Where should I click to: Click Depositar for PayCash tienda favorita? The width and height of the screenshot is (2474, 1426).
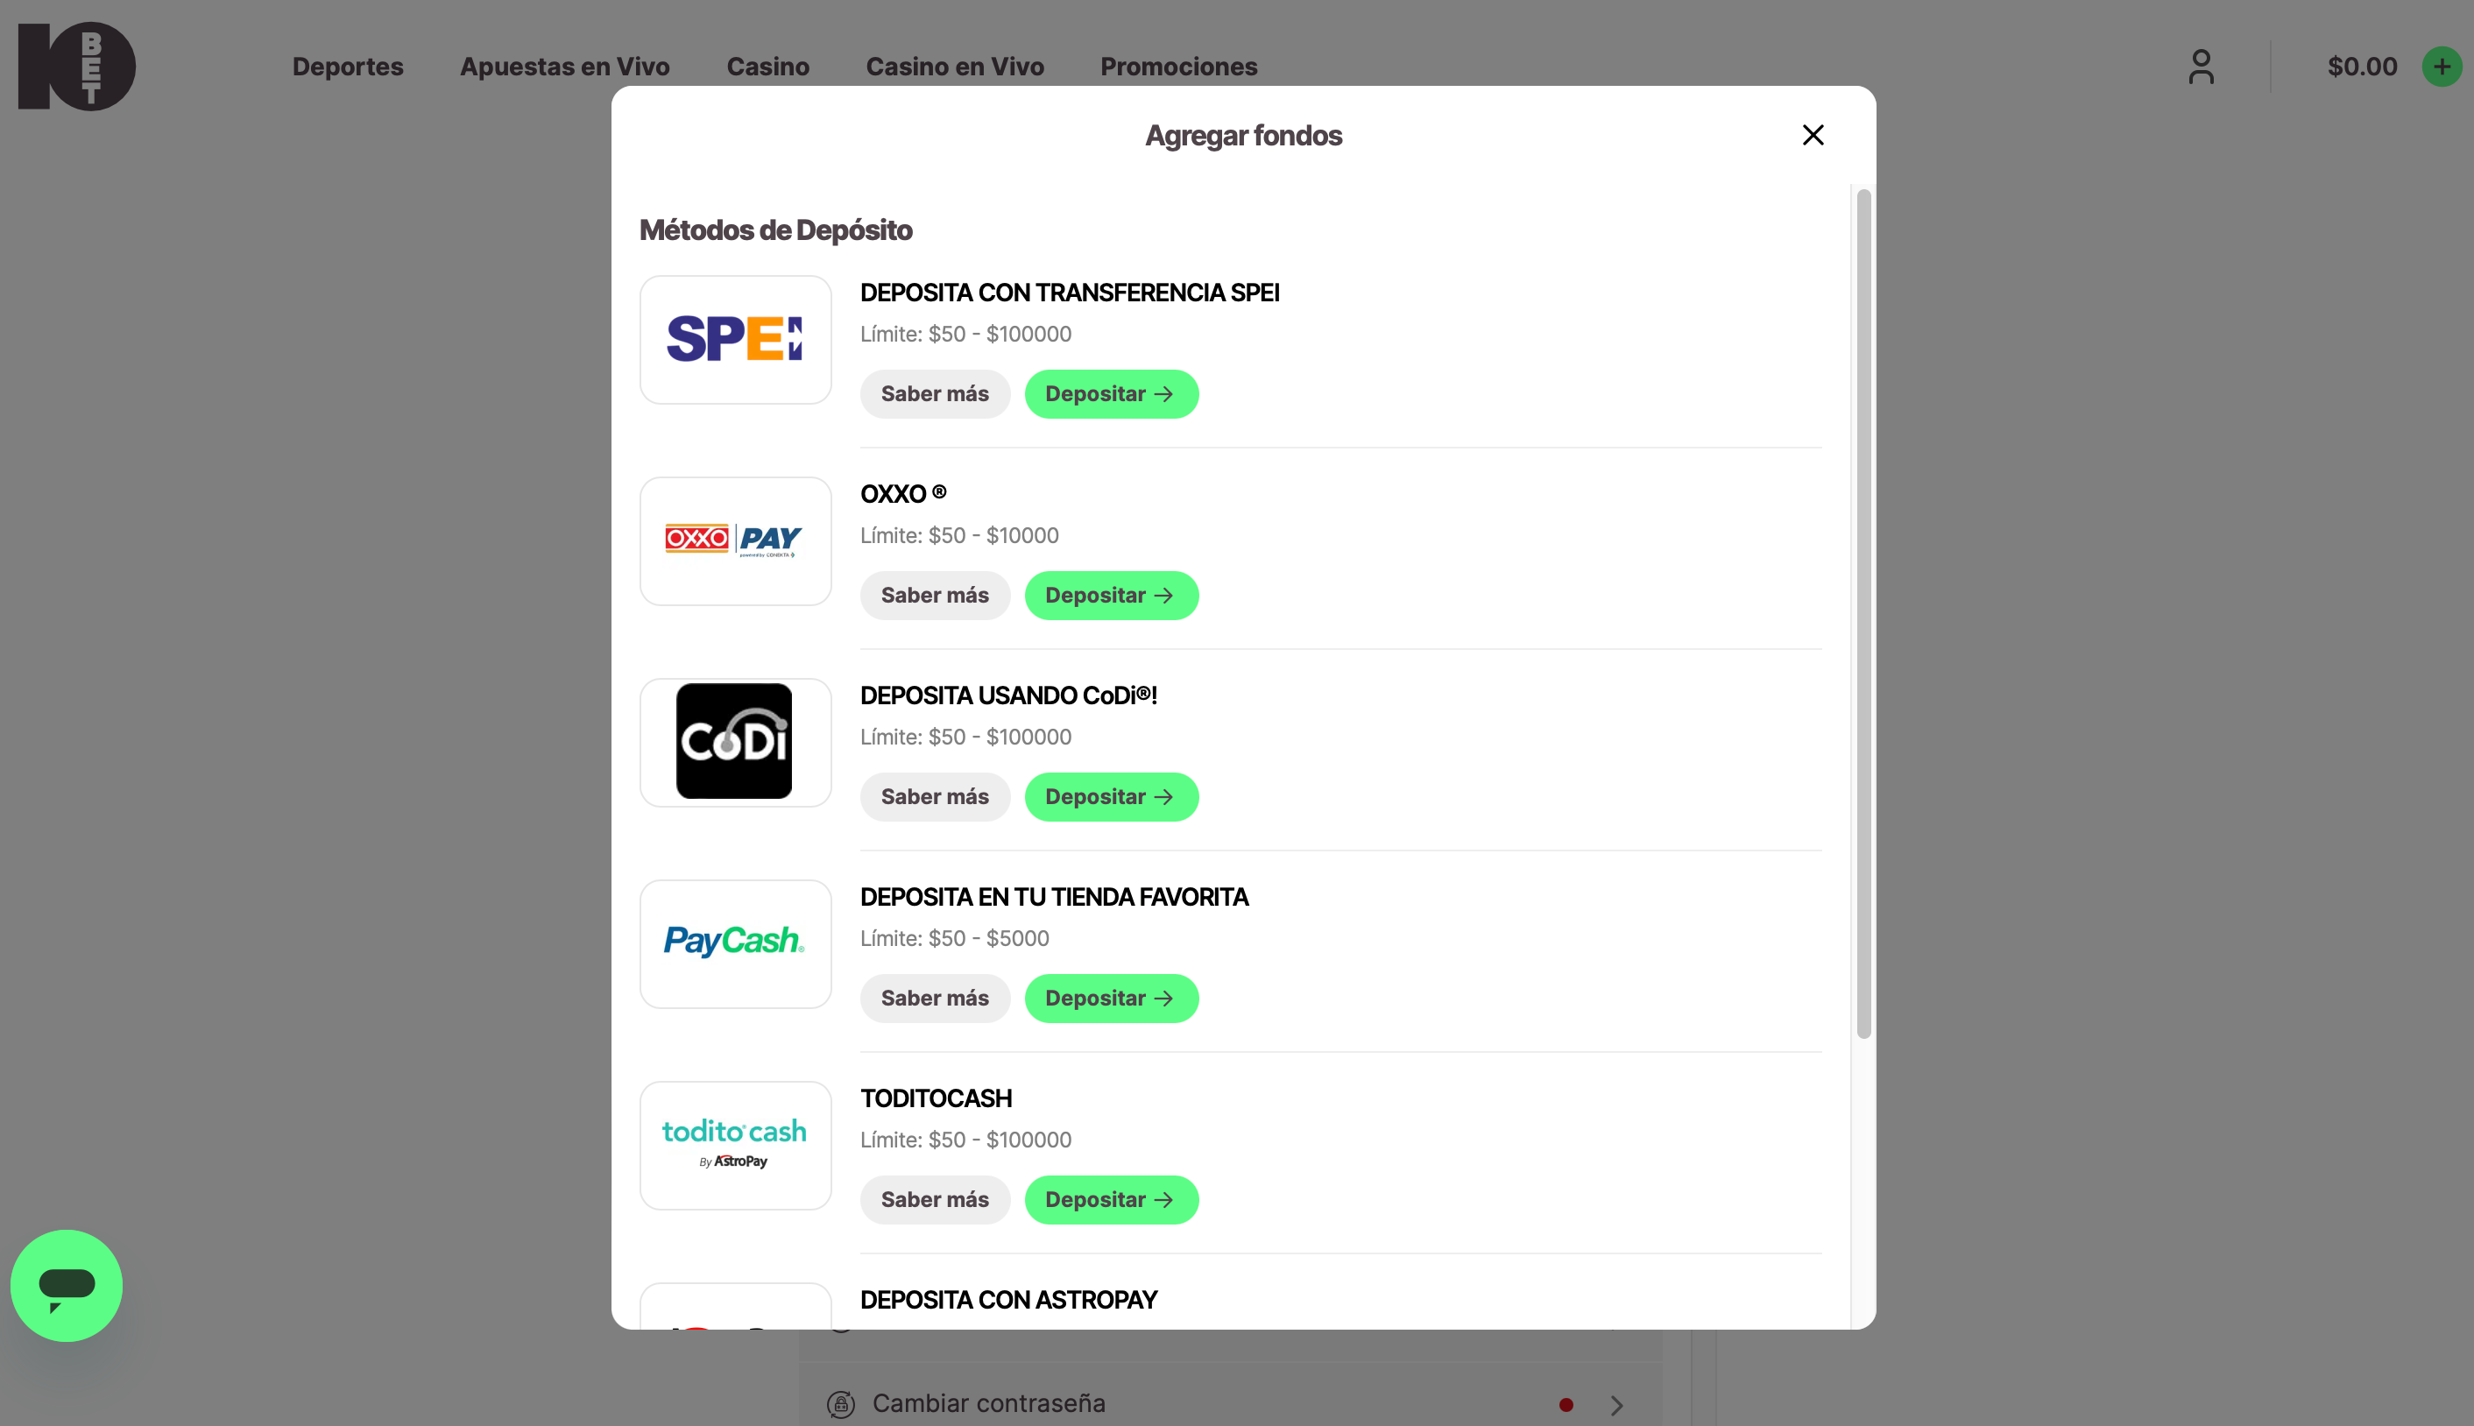coord(1112,999)
